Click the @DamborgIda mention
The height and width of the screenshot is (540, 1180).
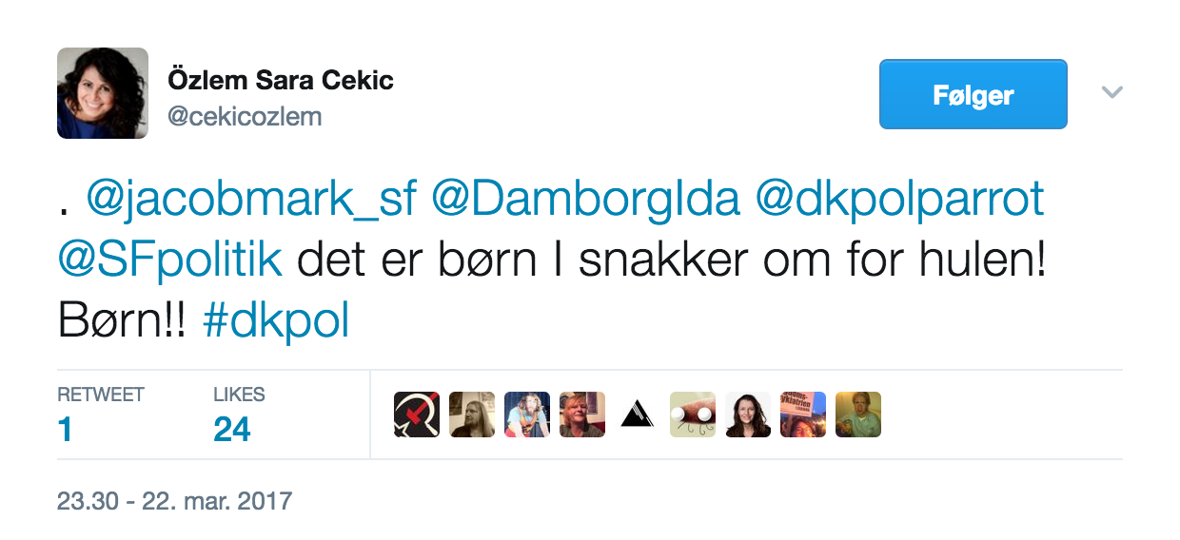point(585,199)
